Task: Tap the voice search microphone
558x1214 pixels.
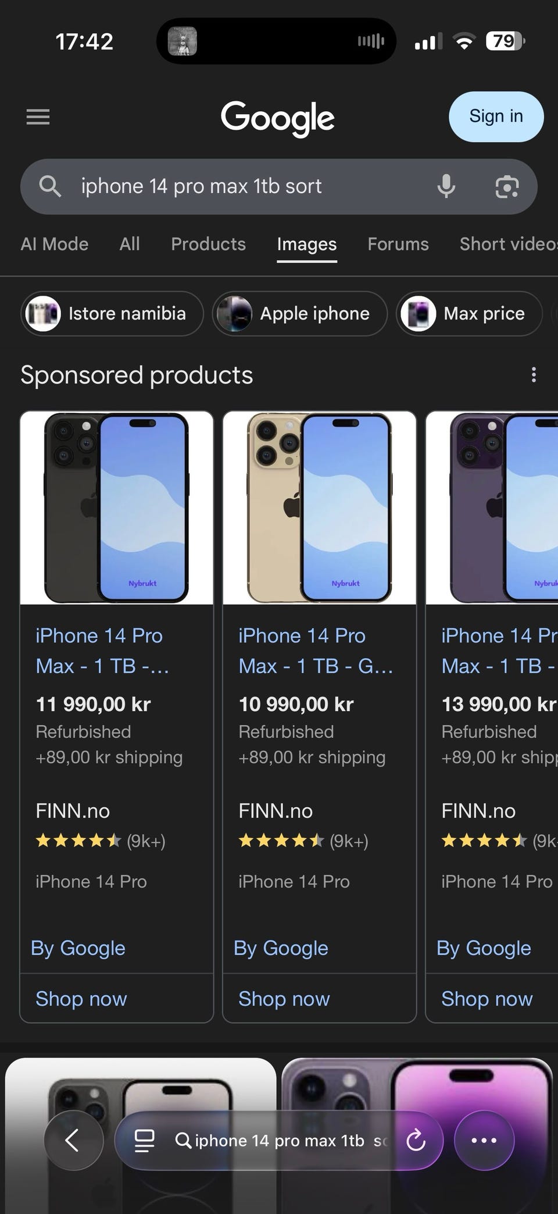Action: click(446, 187)
